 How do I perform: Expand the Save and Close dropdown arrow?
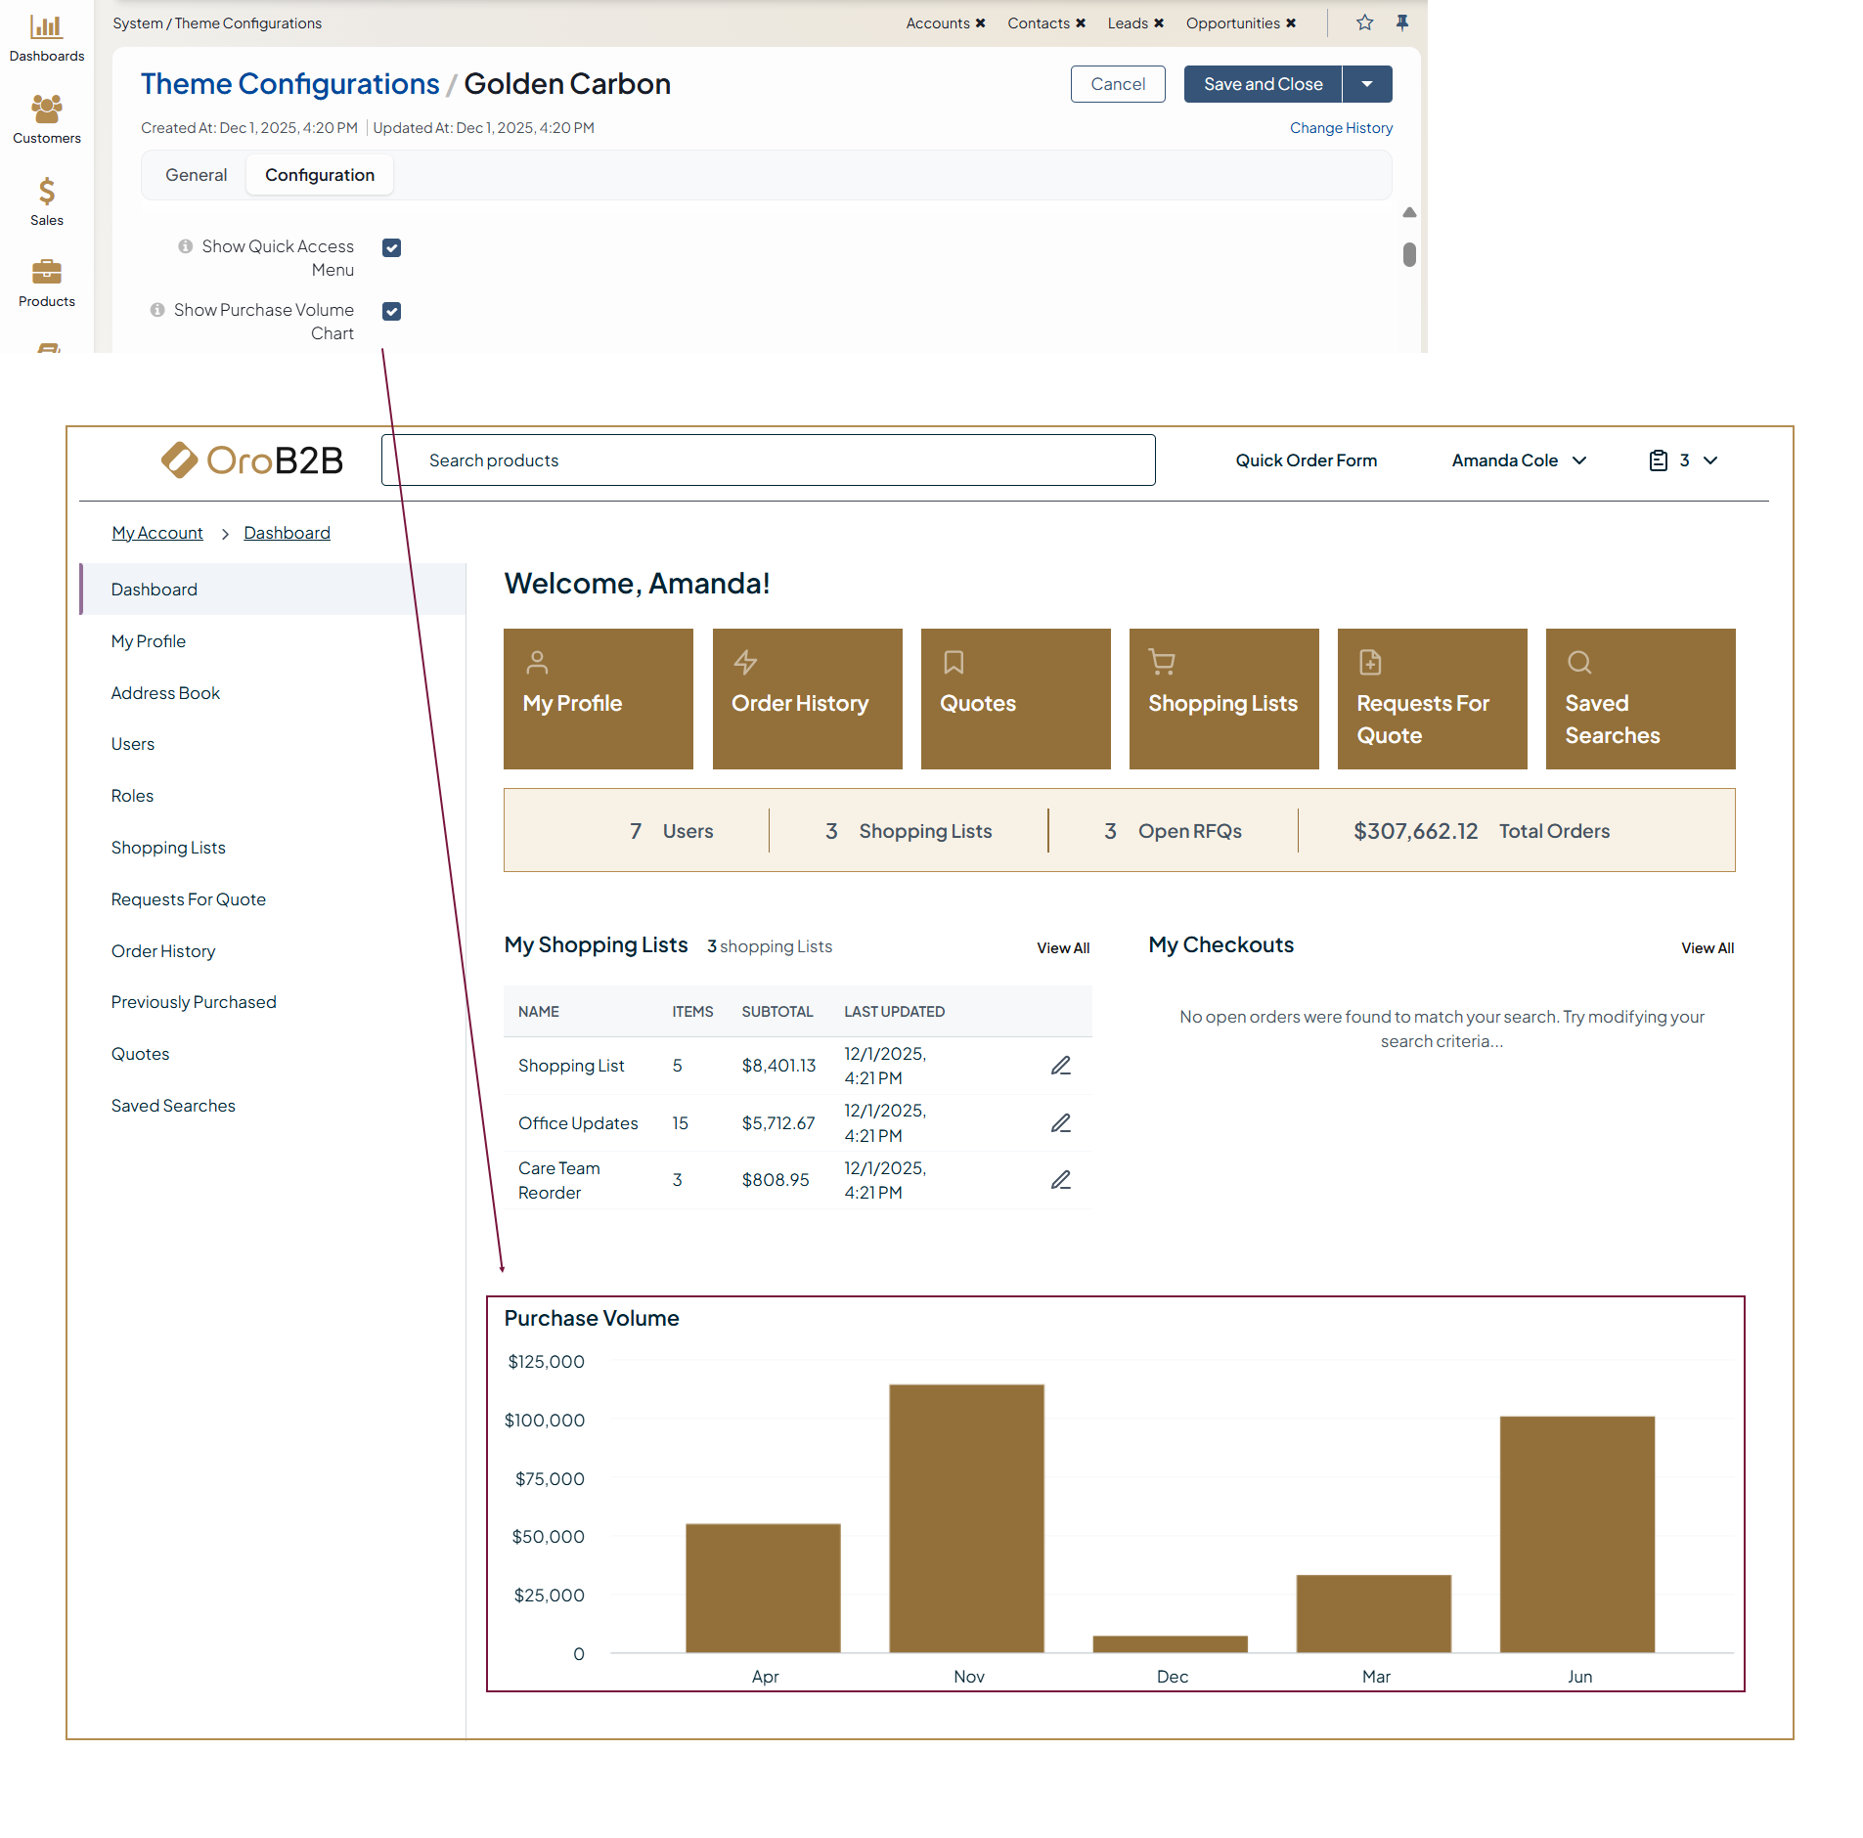[x=1366, y=84]
